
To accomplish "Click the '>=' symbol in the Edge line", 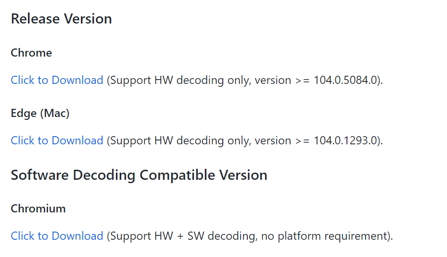I will 303,141.
